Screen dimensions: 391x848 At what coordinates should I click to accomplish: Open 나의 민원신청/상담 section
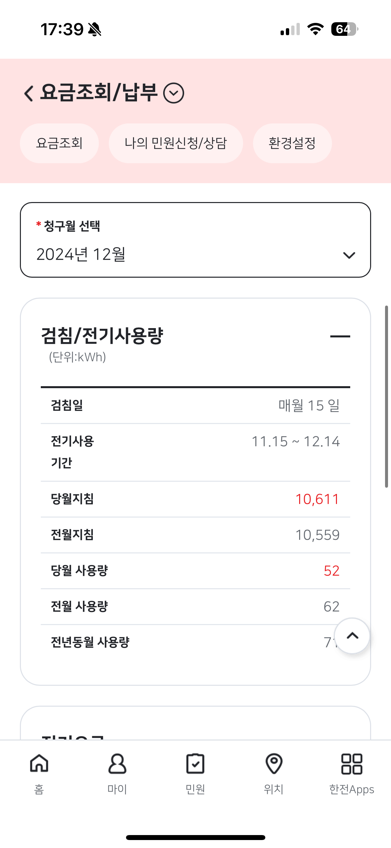coord(176,143)
